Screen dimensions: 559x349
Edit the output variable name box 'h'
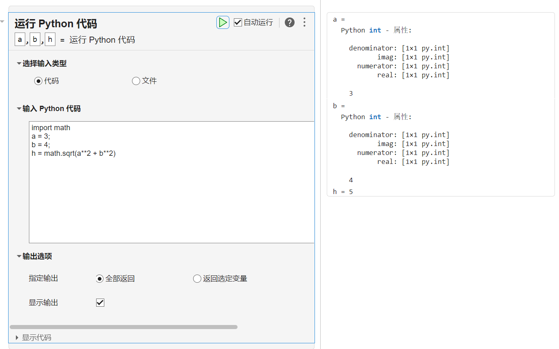click(50, 39)
